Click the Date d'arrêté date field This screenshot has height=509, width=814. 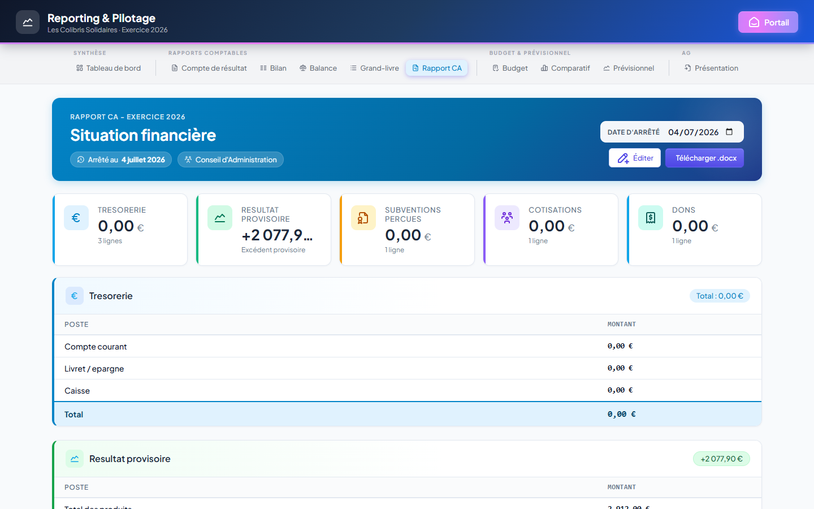coord(701,132)
